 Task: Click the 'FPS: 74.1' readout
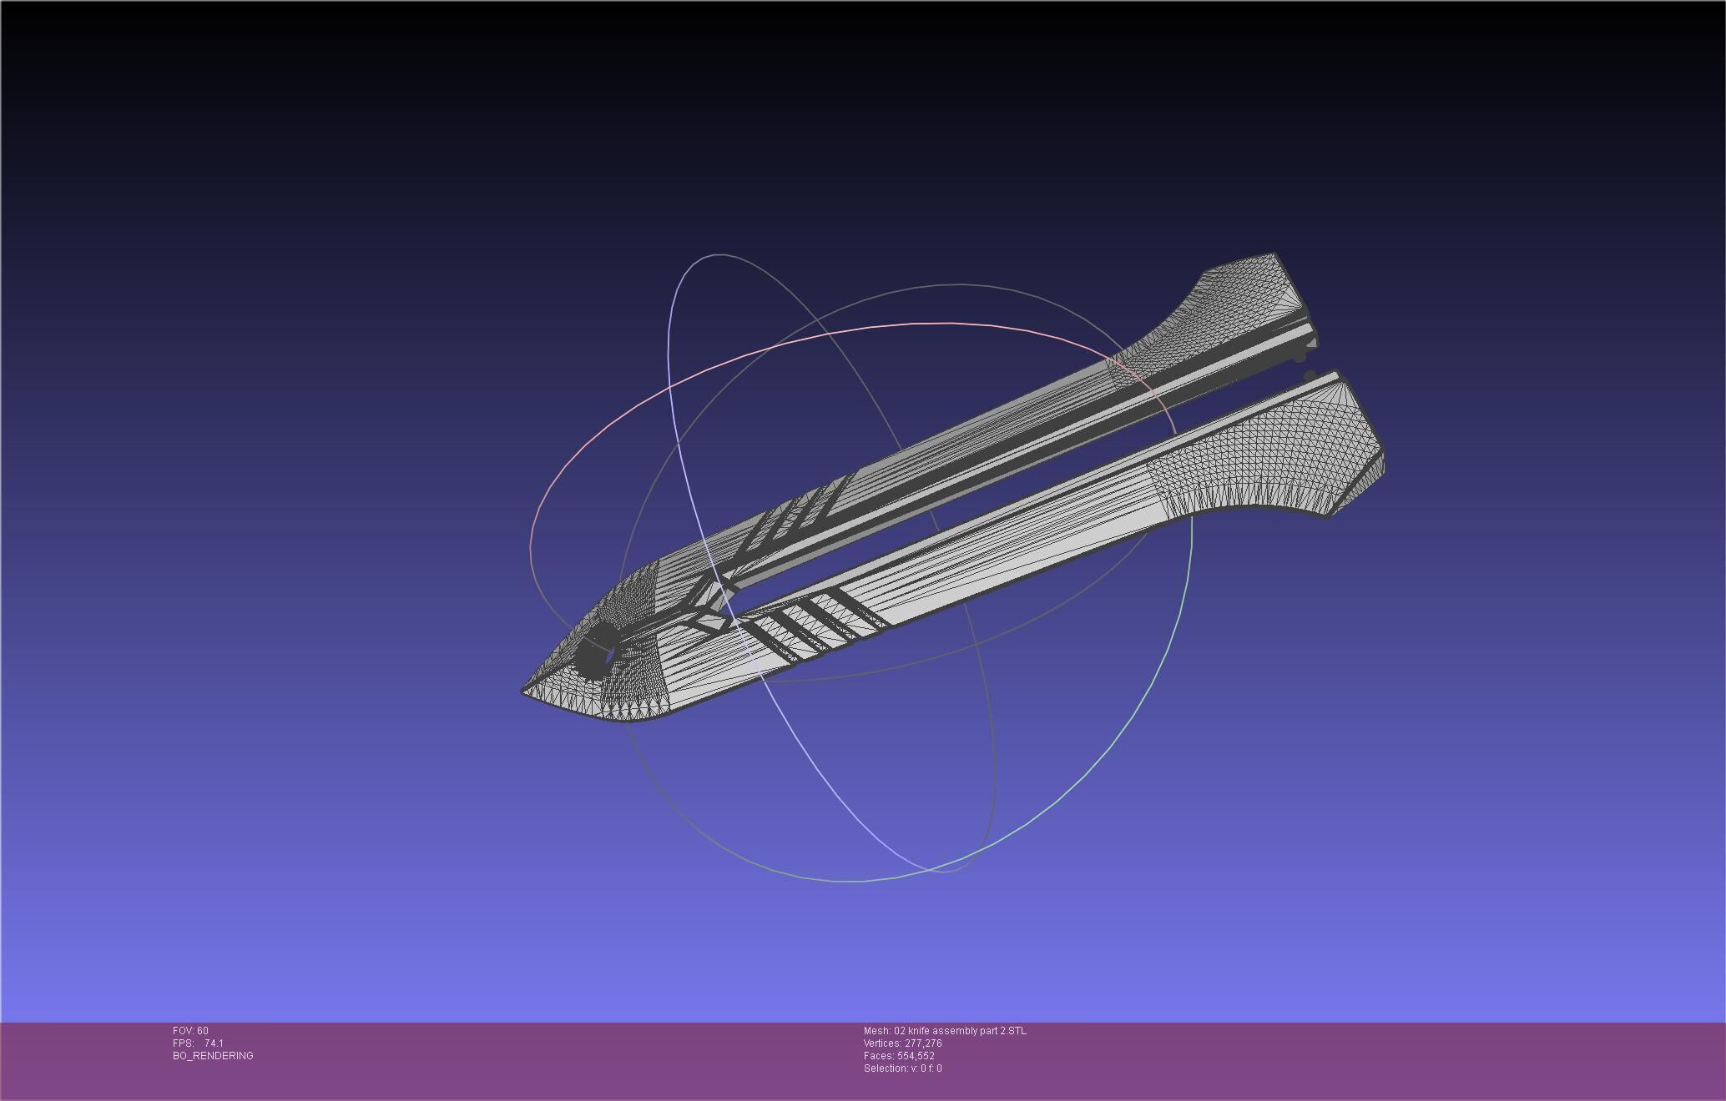198,1043
